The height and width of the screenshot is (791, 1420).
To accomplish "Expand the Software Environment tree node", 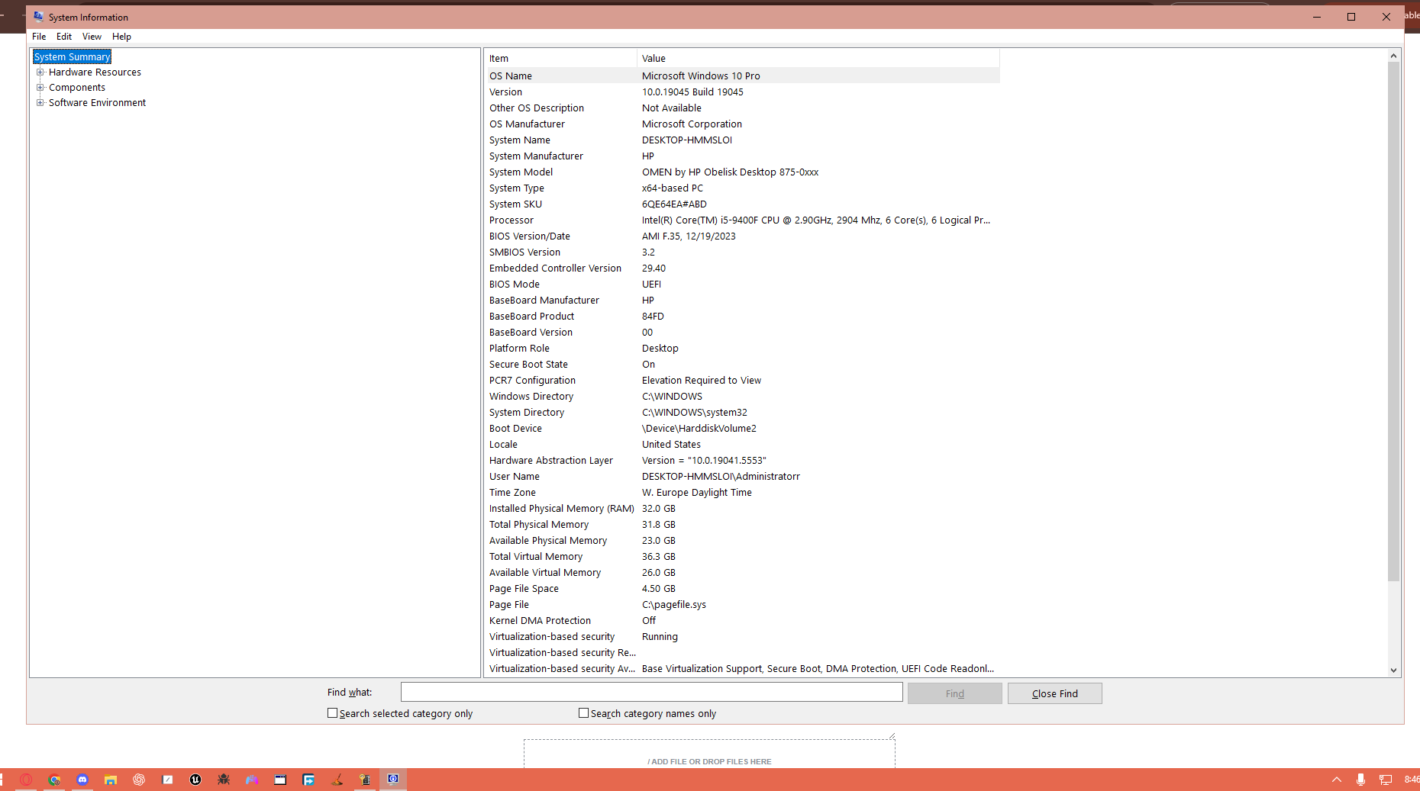I will (40, 103).
